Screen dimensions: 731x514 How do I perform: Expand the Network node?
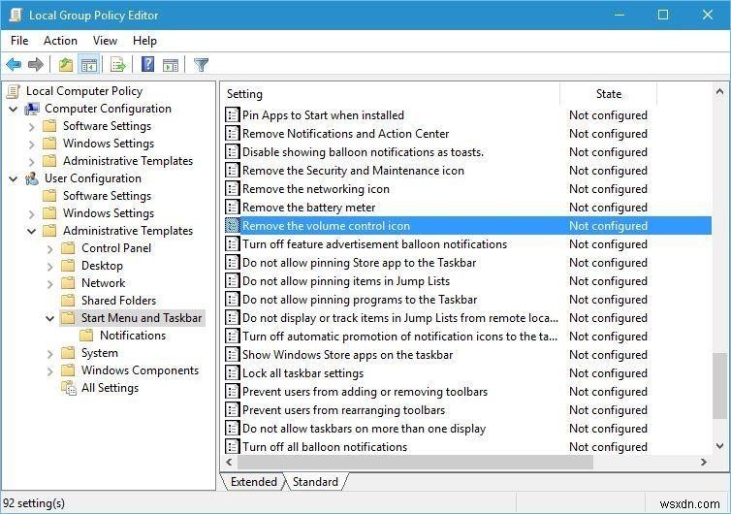[x=49, y=284]
